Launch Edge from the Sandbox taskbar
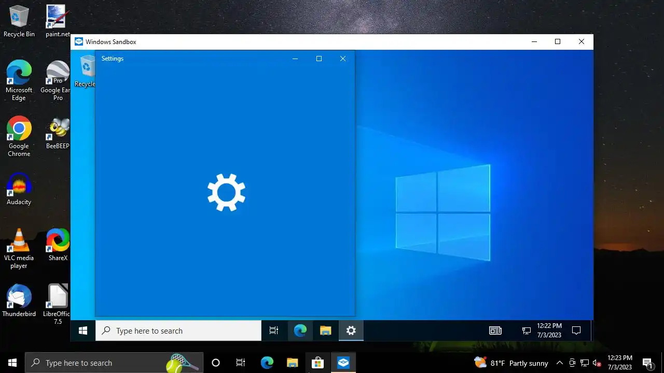 300,331
